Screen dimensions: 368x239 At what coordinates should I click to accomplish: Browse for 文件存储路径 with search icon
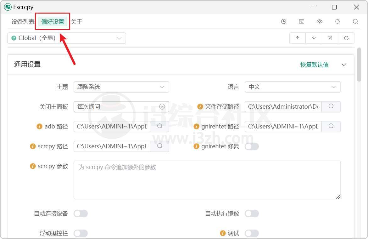coord(331,106)
